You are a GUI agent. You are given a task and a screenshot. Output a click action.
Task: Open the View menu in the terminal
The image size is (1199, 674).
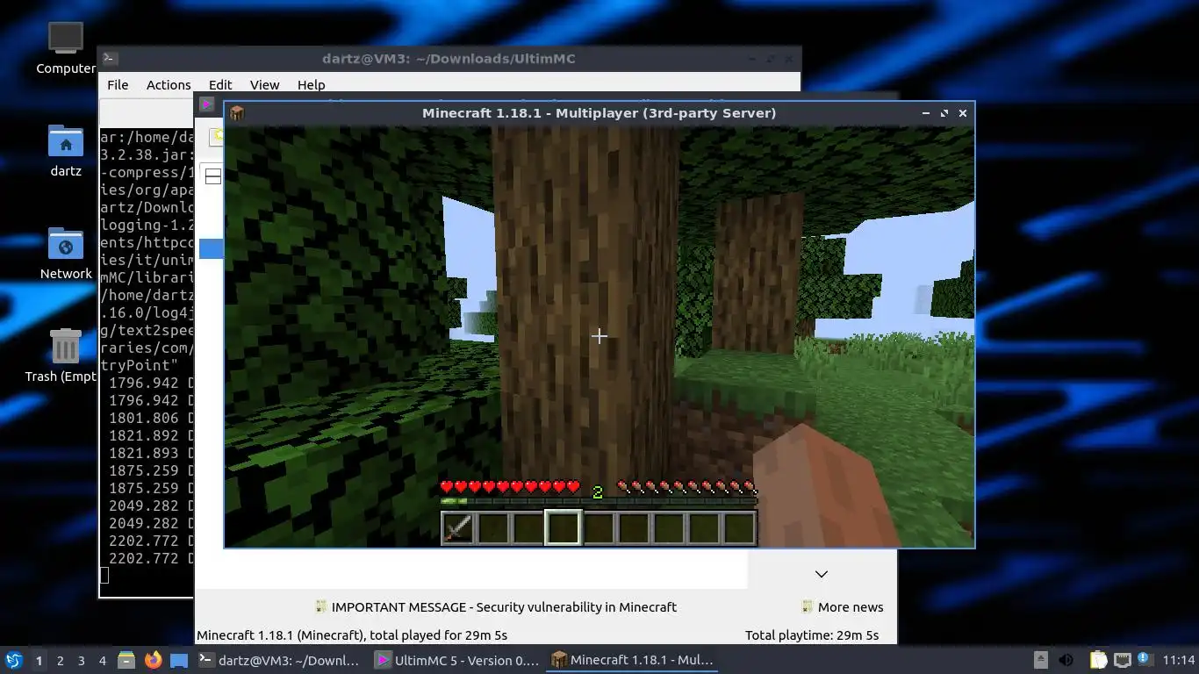[x=264, y=85]
